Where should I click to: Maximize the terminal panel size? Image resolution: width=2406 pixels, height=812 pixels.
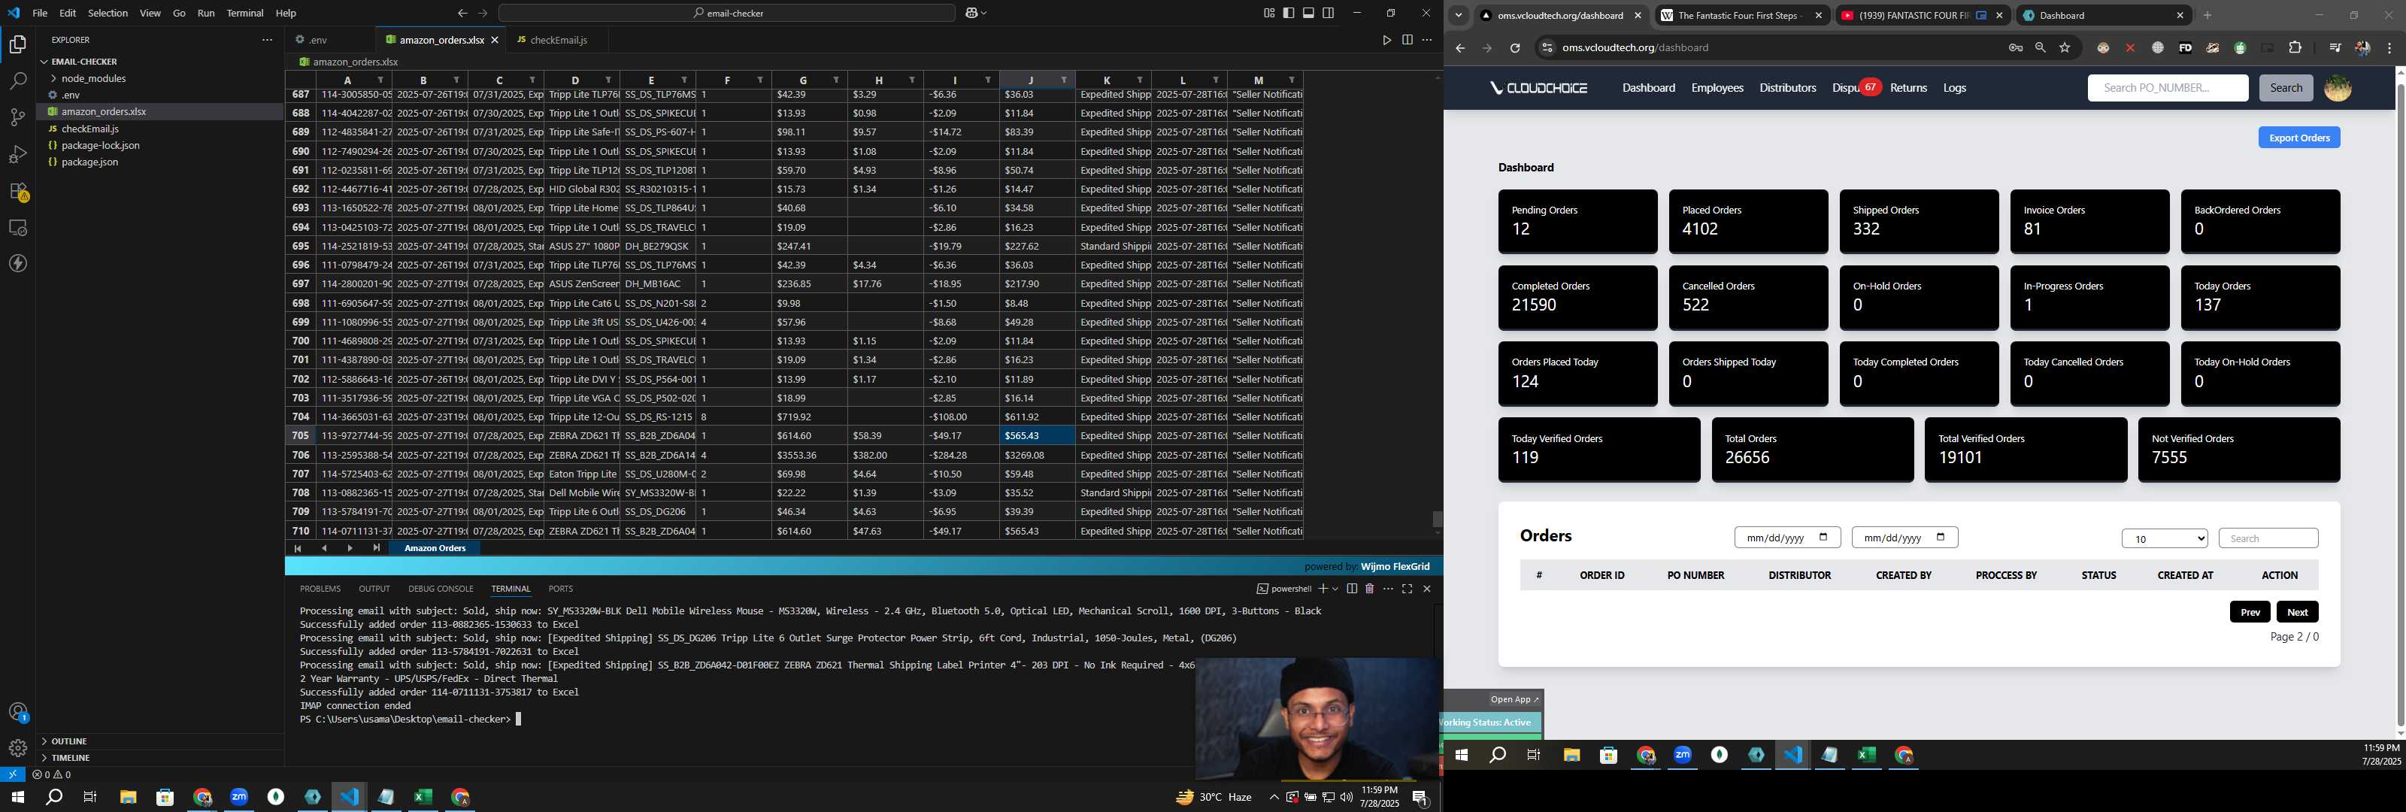1407,589
